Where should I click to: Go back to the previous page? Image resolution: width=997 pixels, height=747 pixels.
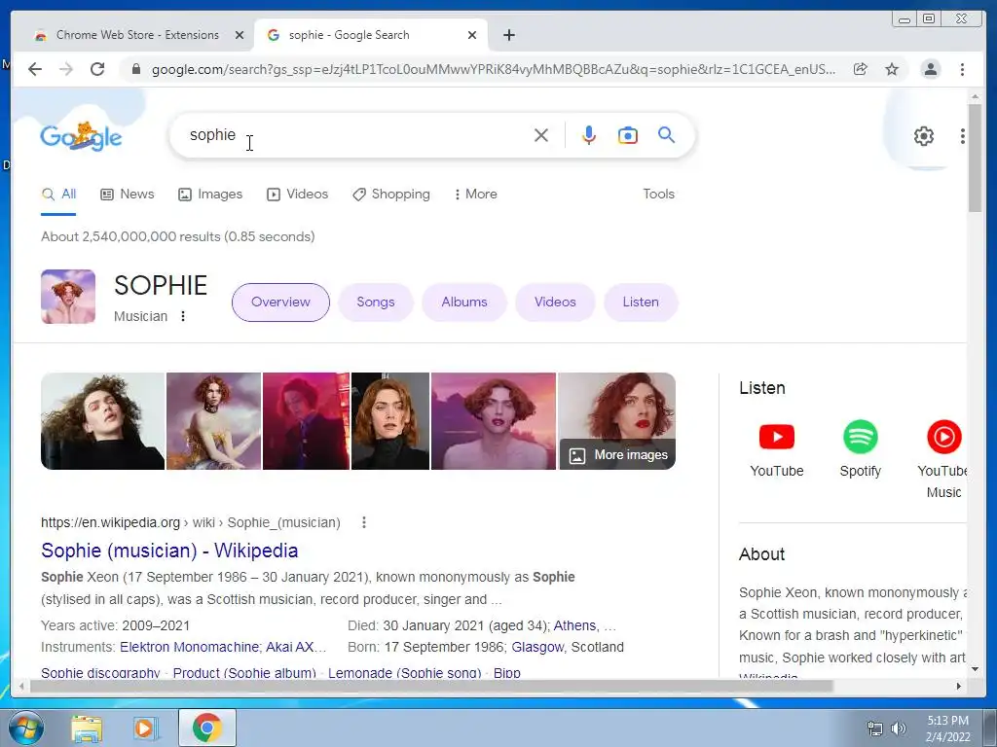(35, 69)
